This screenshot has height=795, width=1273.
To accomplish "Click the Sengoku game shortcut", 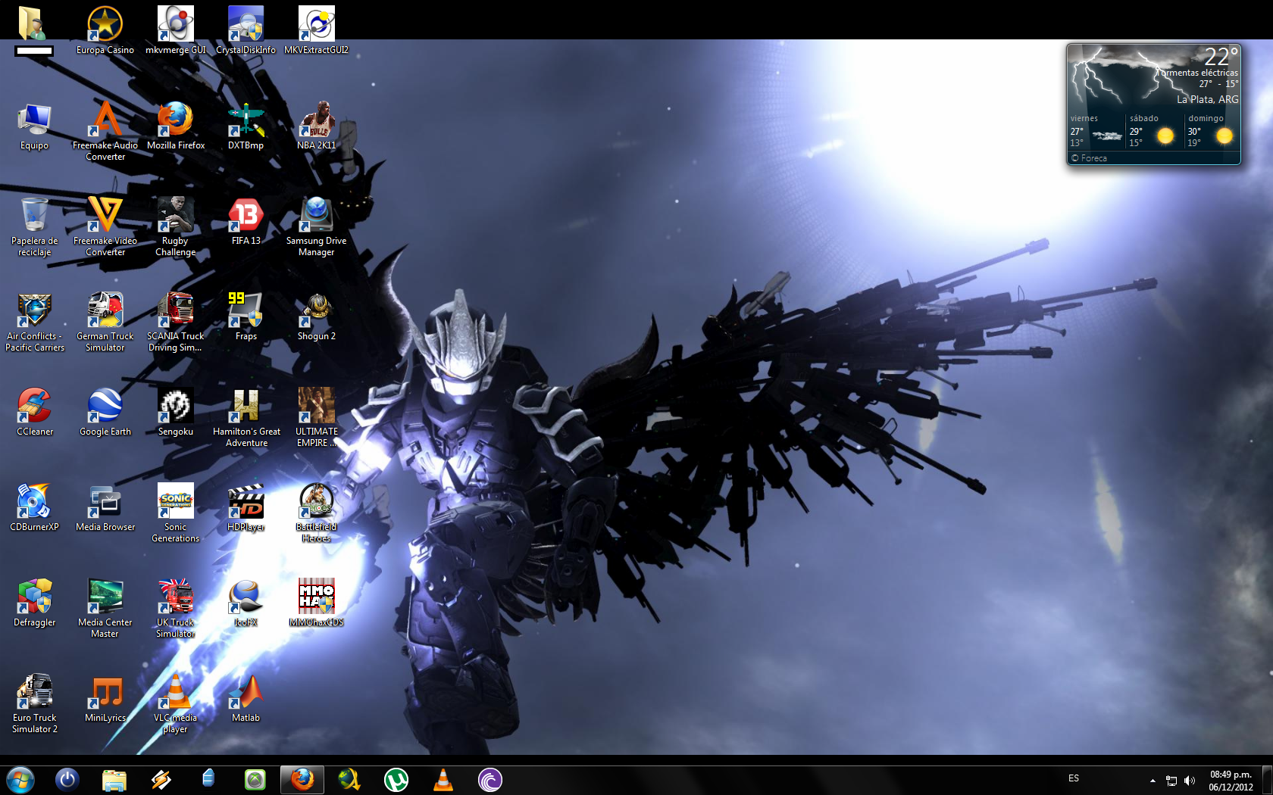I will [176, 412].
